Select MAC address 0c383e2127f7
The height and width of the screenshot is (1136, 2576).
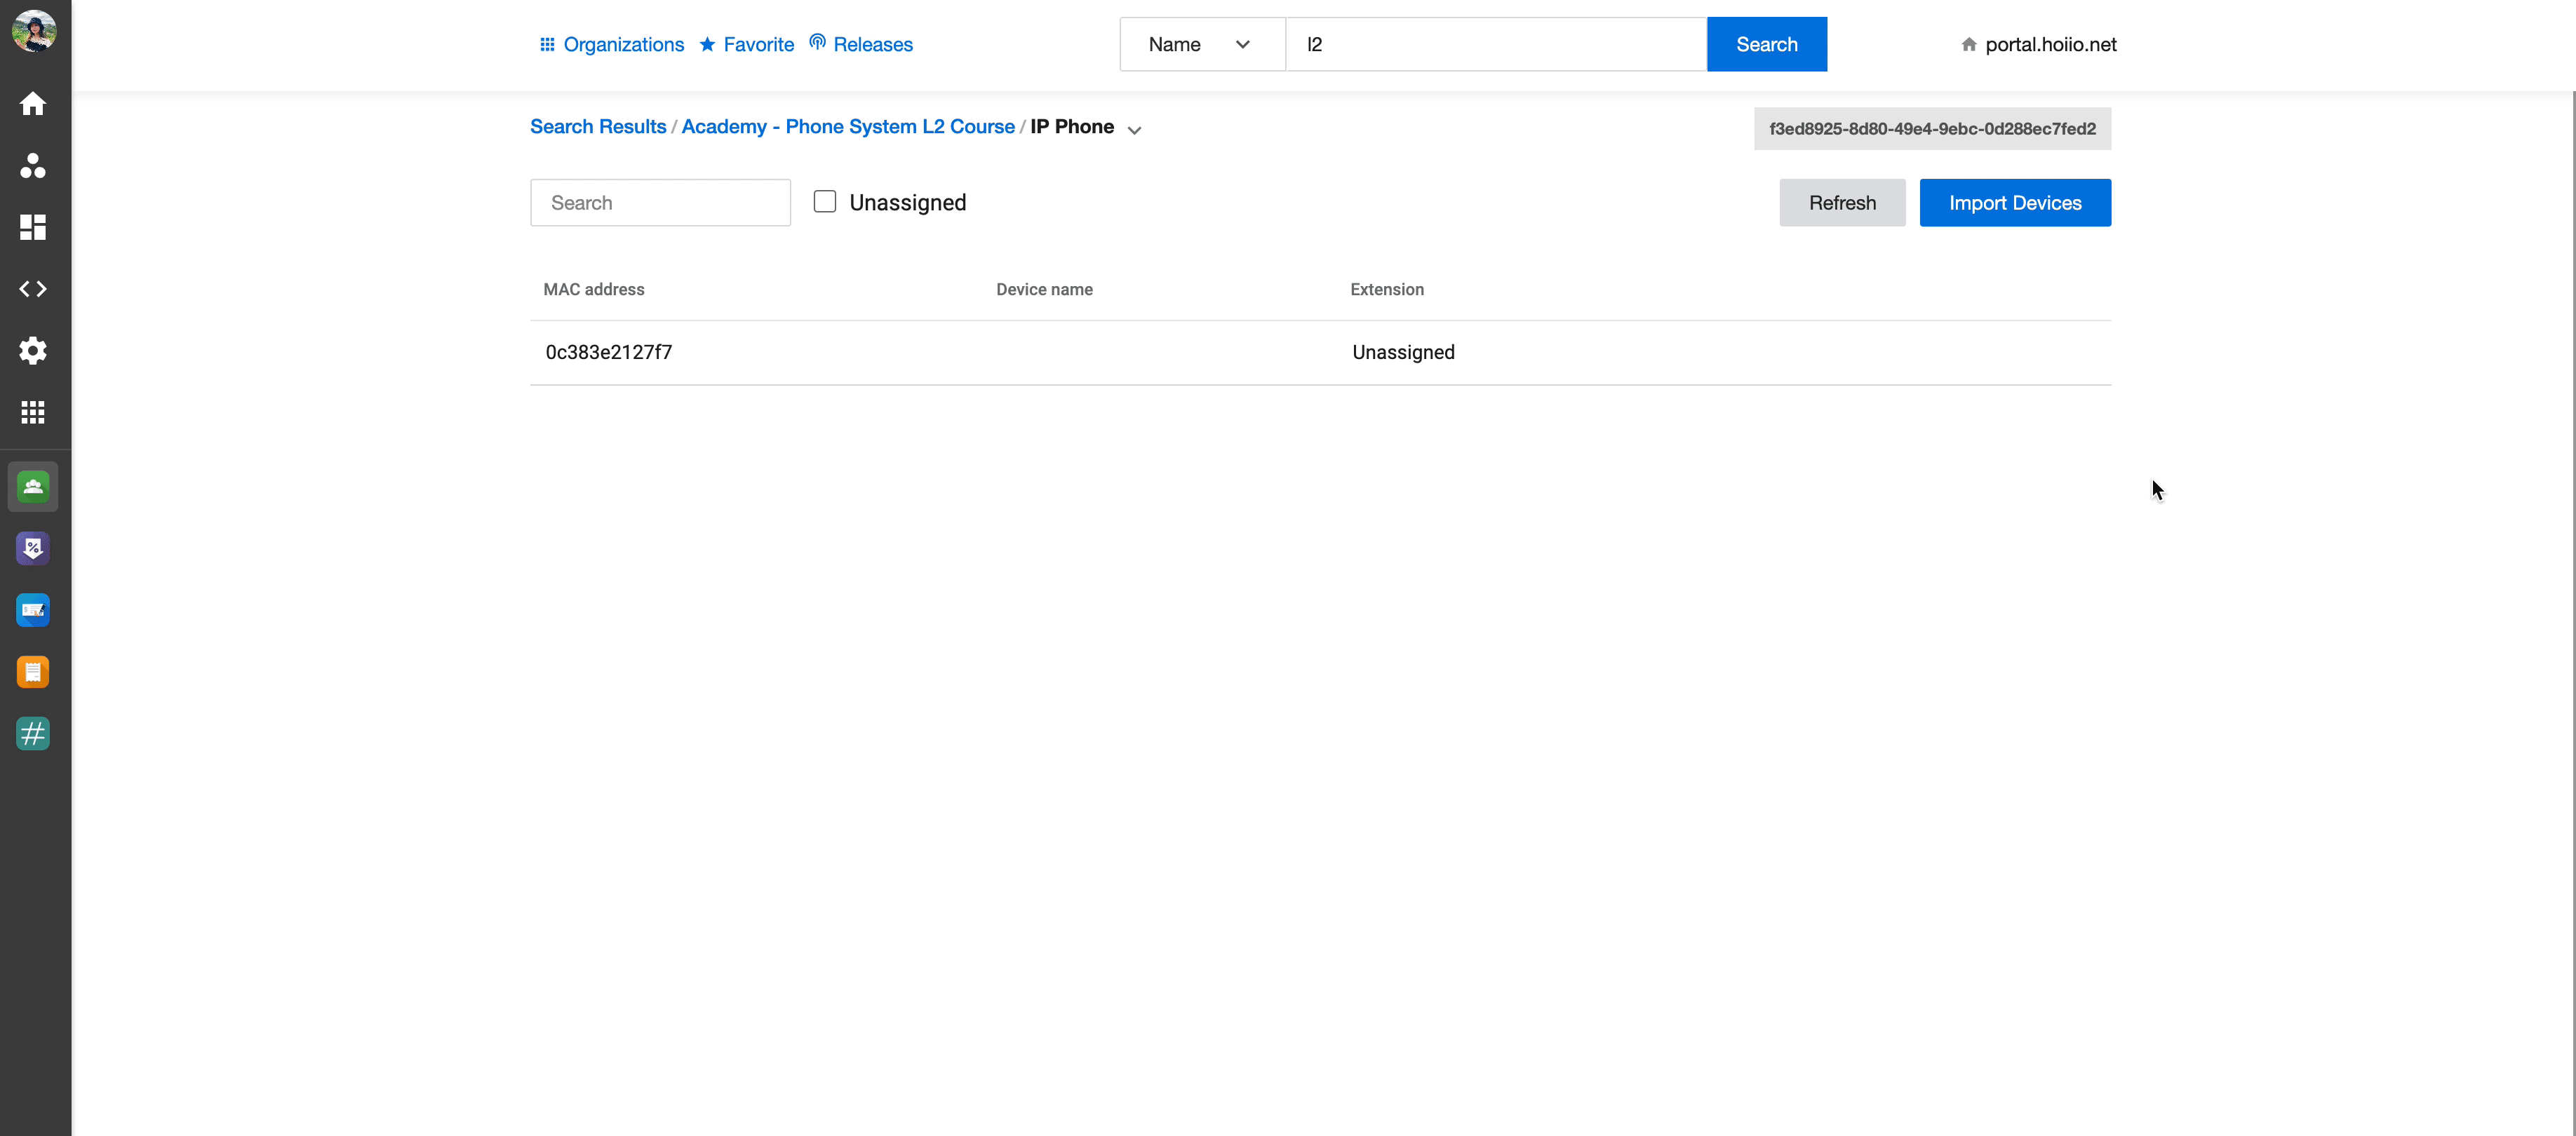coord(609,352)
